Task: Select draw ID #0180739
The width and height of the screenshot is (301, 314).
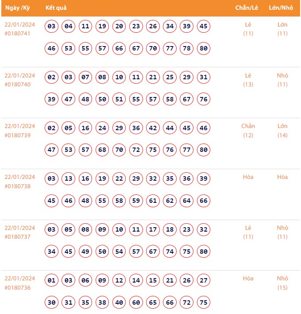Action: point(17,135)
